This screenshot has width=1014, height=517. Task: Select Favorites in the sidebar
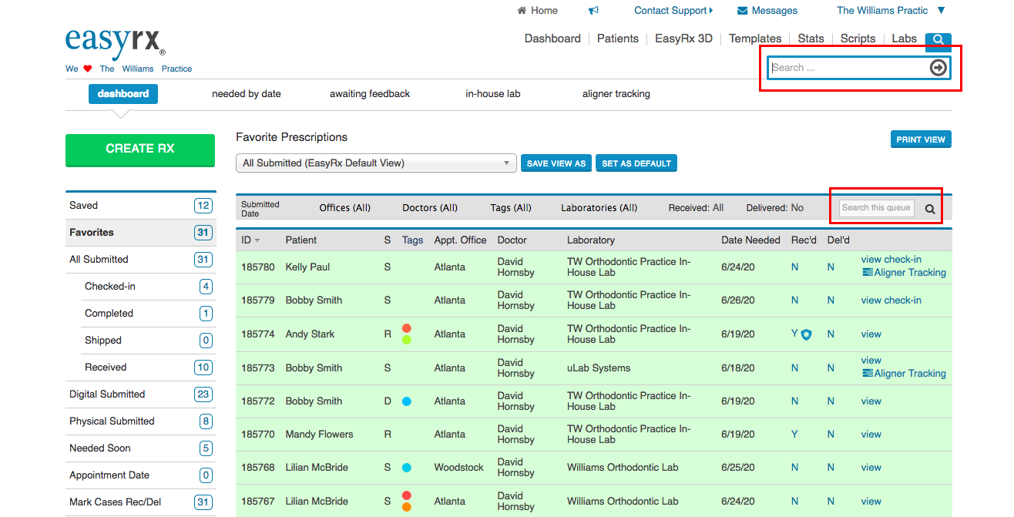point(141,233)
